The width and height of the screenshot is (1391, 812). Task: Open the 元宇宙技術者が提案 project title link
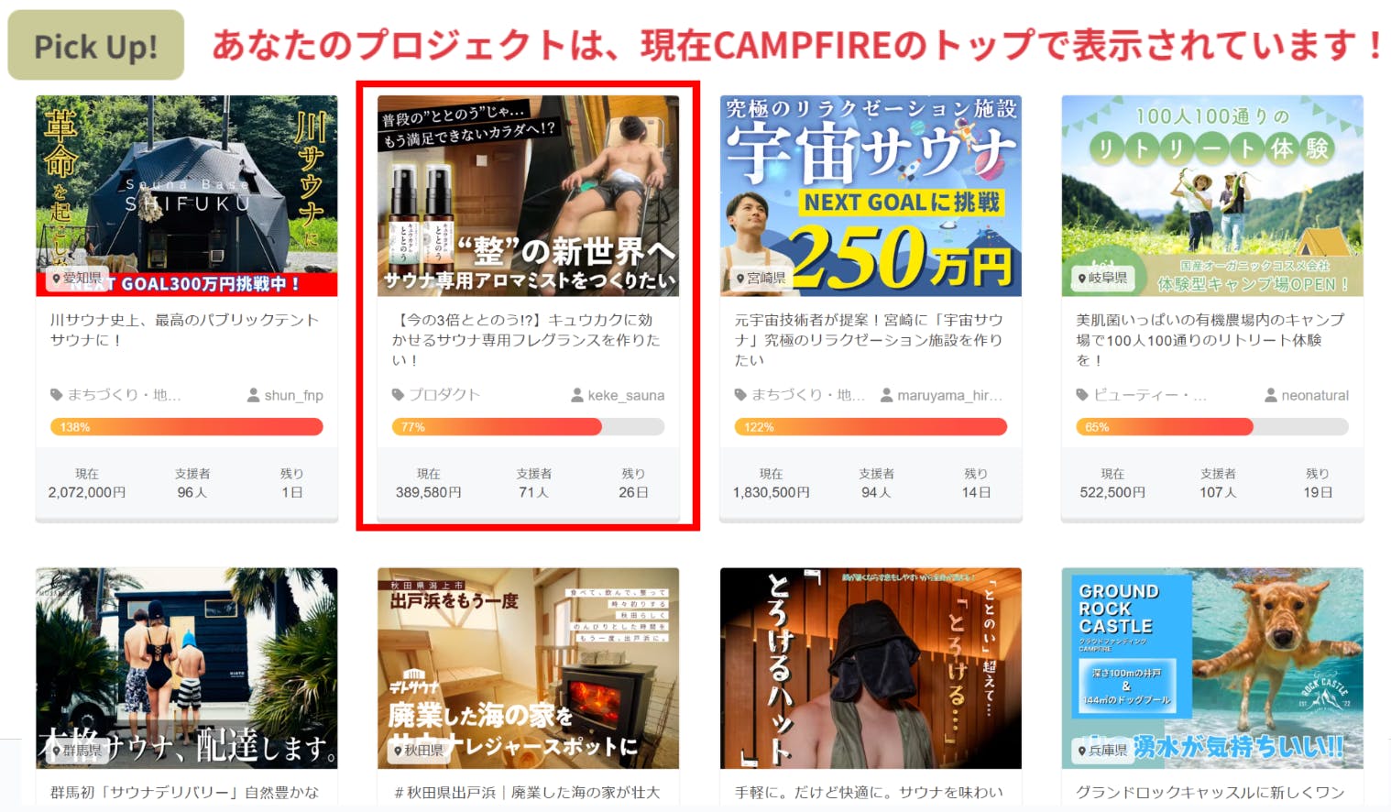[869, 339]
